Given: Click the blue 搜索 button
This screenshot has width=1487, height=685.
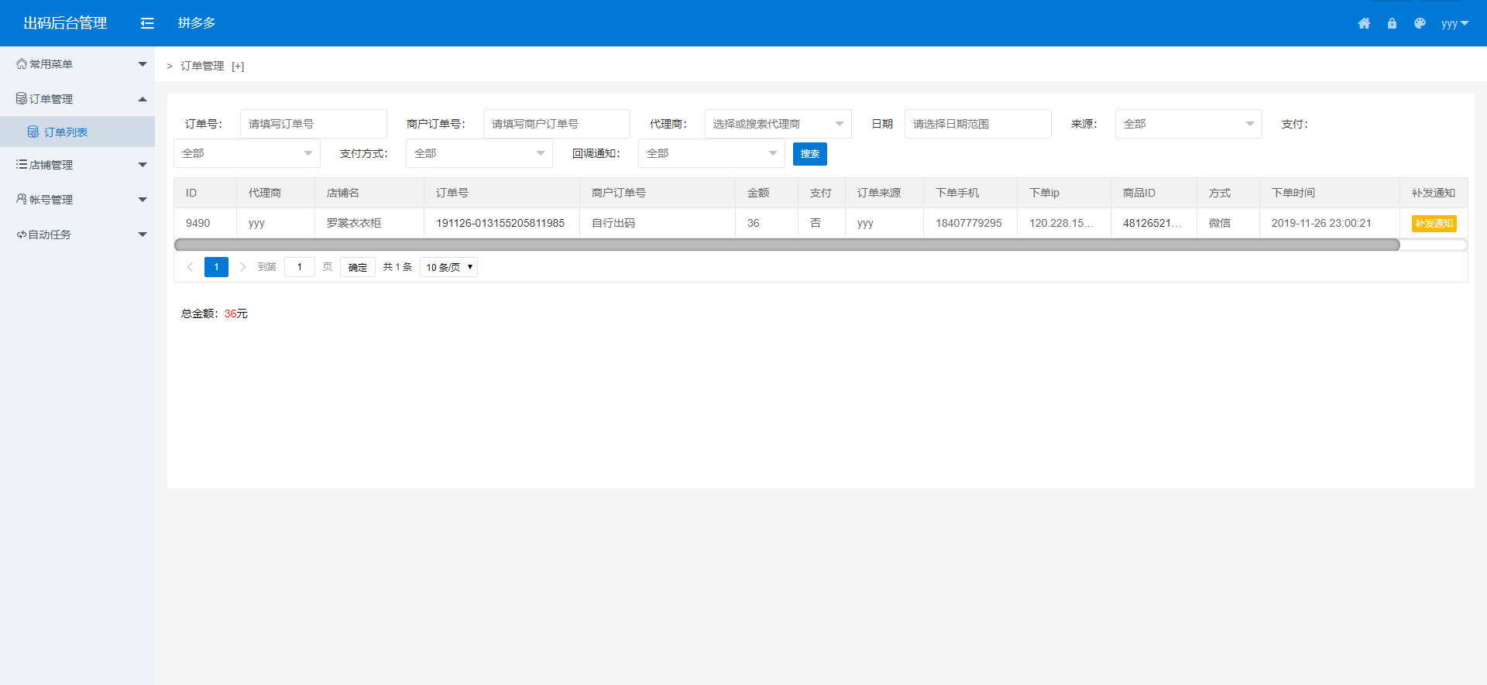Looking at the screenshot, I should 809,154.
